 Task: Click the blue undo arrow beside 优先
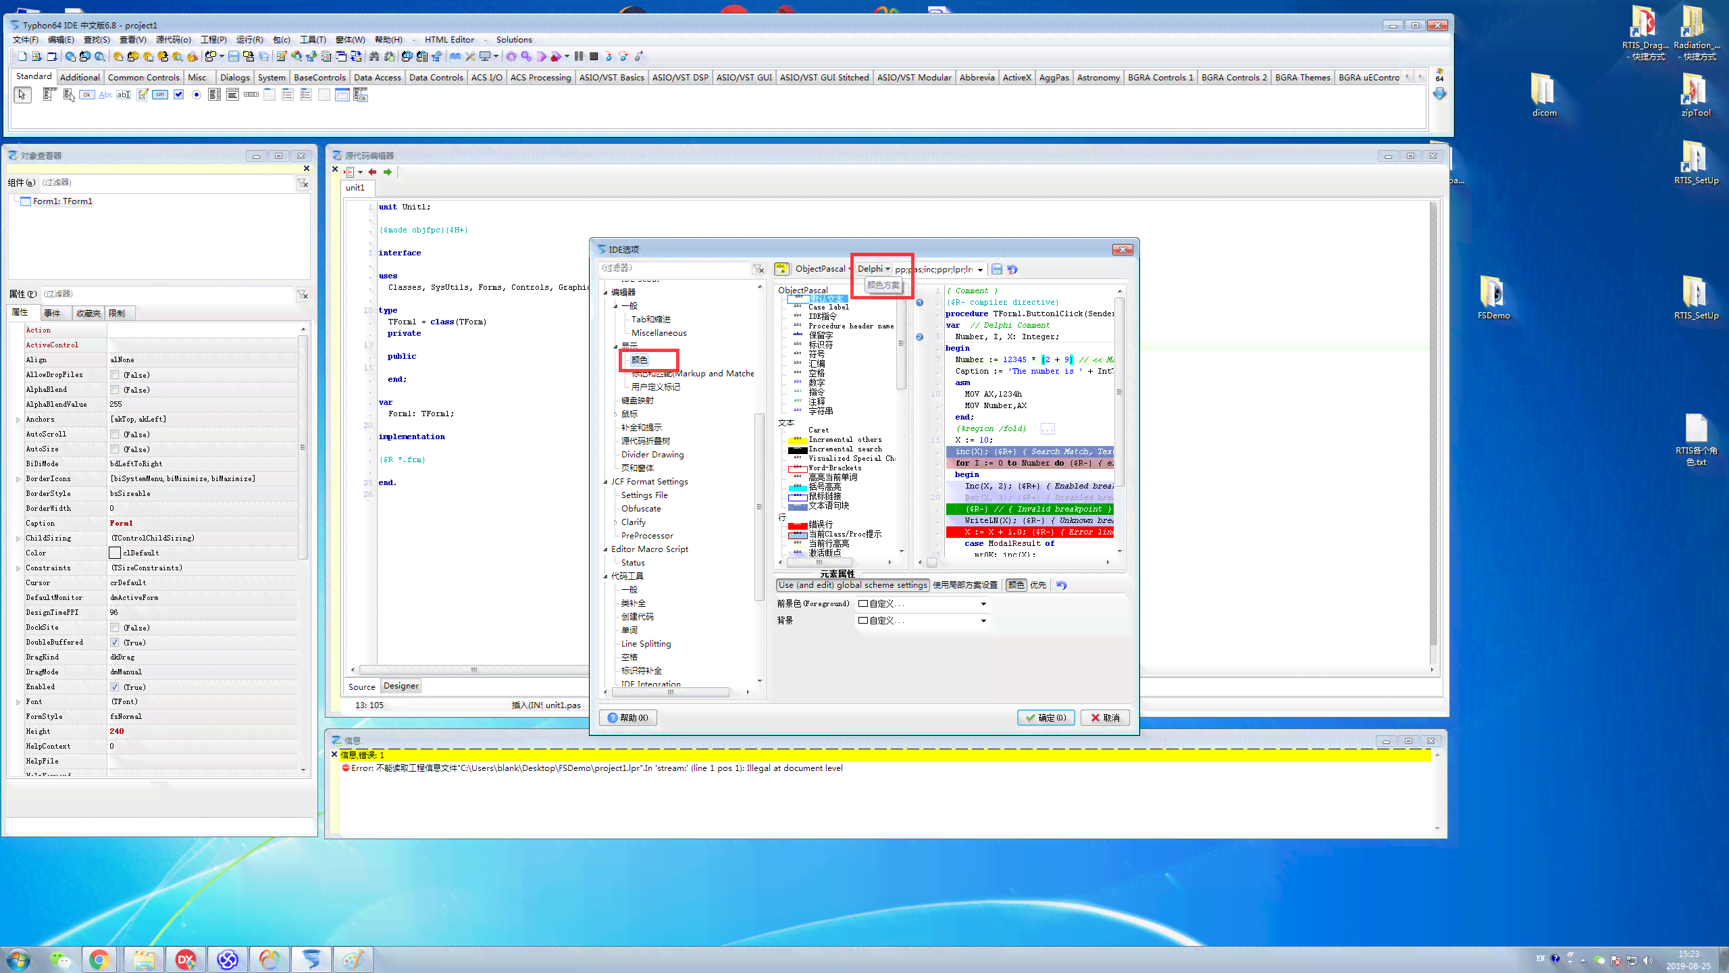(x=1062, y=585)
